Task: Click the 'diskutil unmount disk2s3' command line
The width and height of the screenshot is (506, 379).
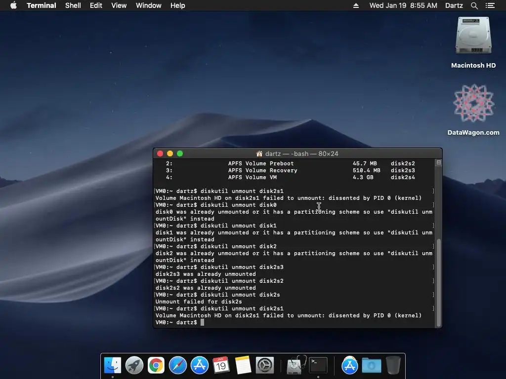Action: [242, 267]
